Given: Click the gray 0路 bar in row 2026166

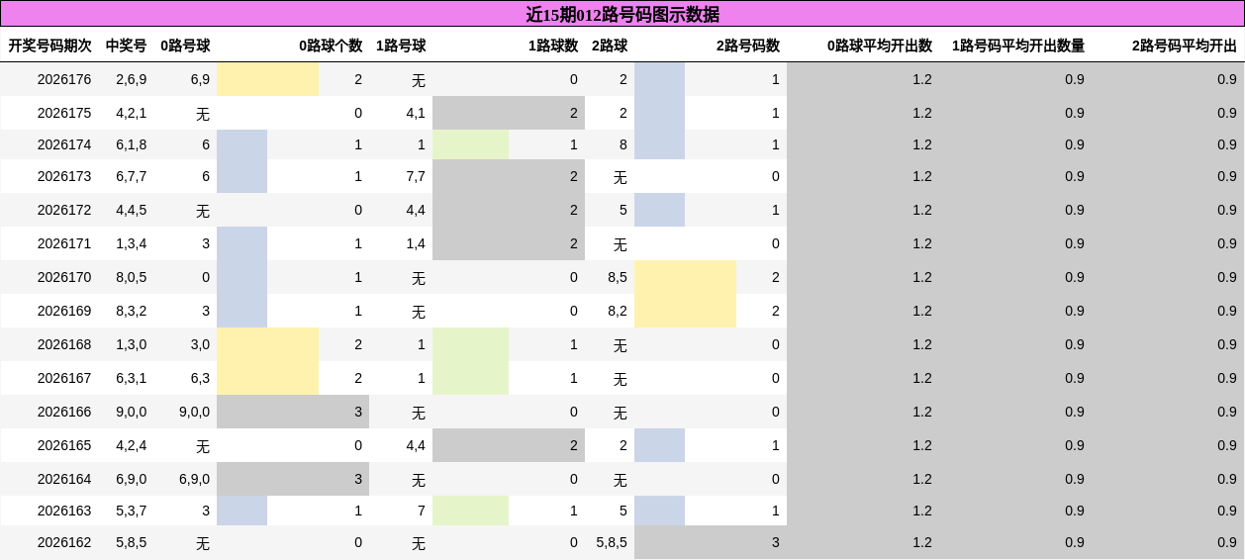Looking at the screenshot, I should point(293,412).
